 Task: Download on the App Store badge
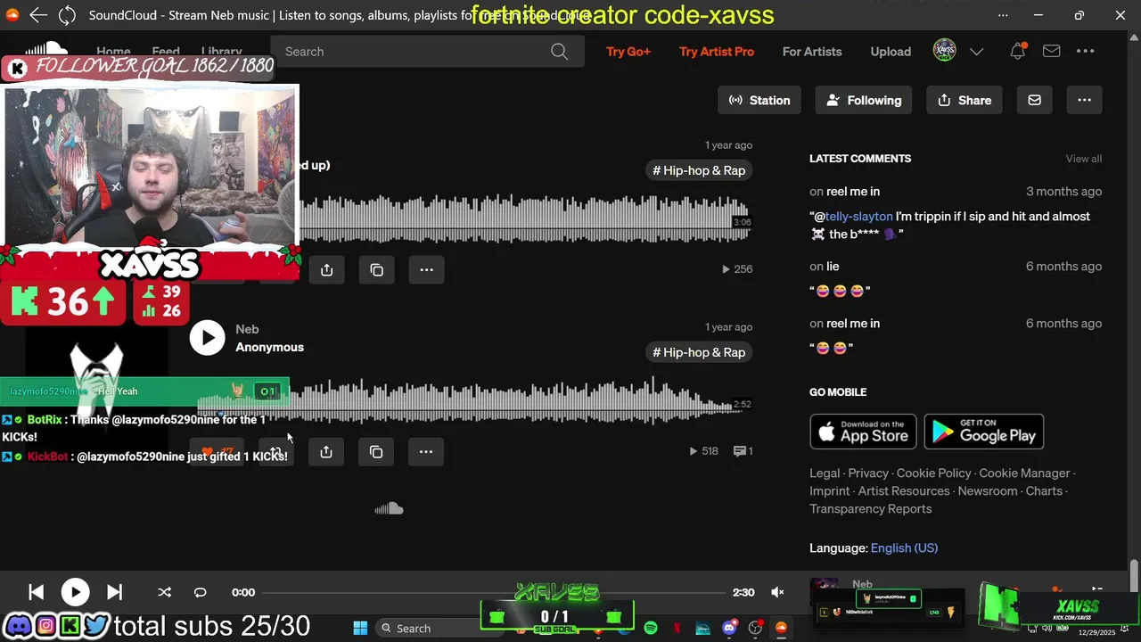pos(863,432)
